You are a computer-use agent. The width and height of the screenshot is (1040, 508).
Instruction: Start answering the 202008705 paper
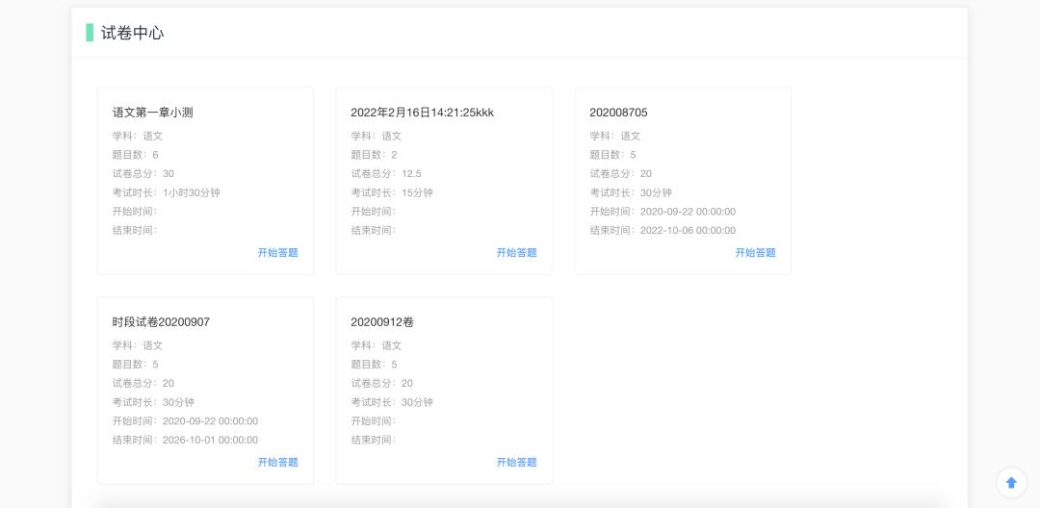(x=756, y=252)
